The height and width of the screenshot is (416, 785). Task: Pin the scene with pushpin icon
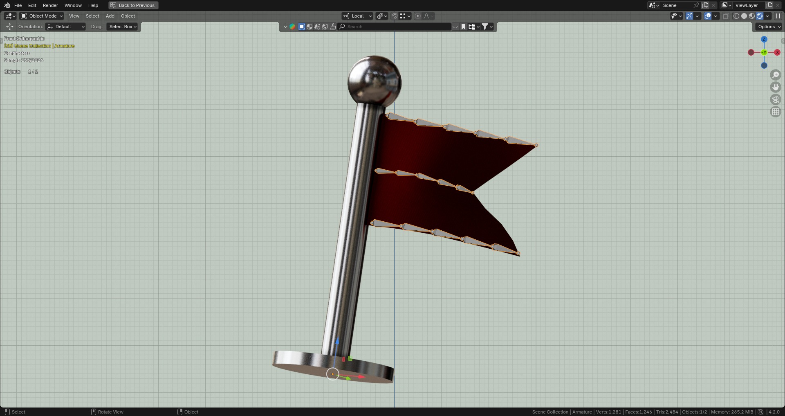coord(696,5)
